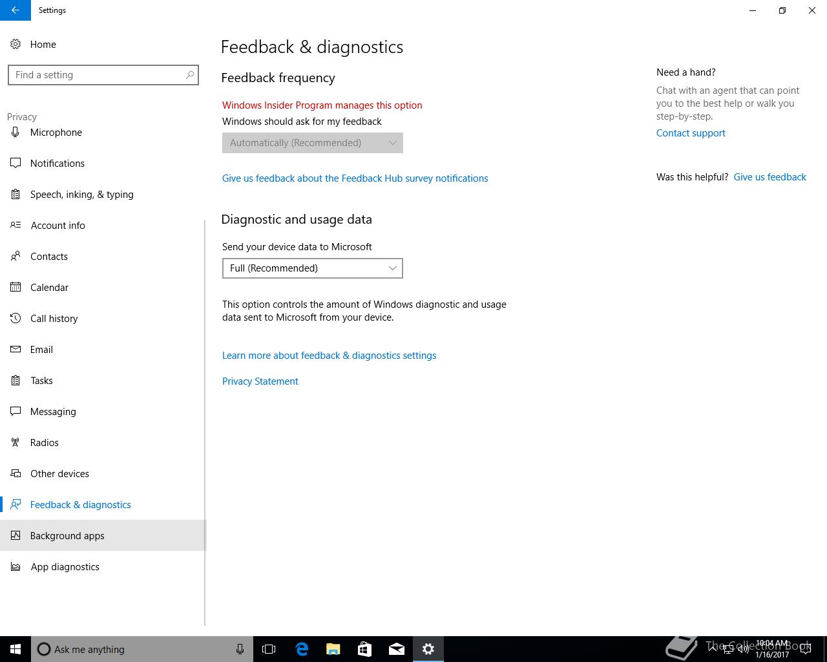Viewport: 827px width, 662px height.
Task: Click Learn more about feedback & diagnostics settings
Action: 330,356
